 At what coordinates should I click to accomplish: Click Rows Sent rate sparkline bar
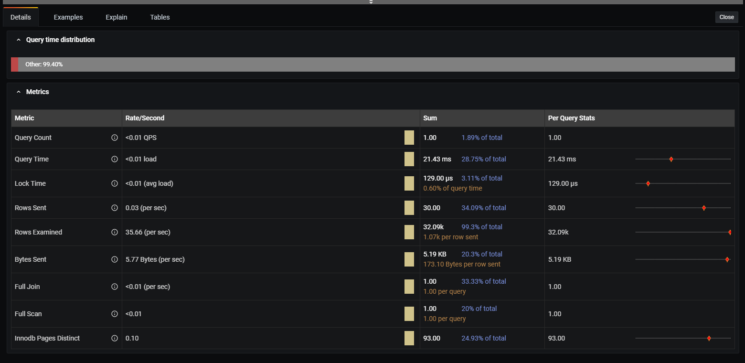(x=409, y=208)
